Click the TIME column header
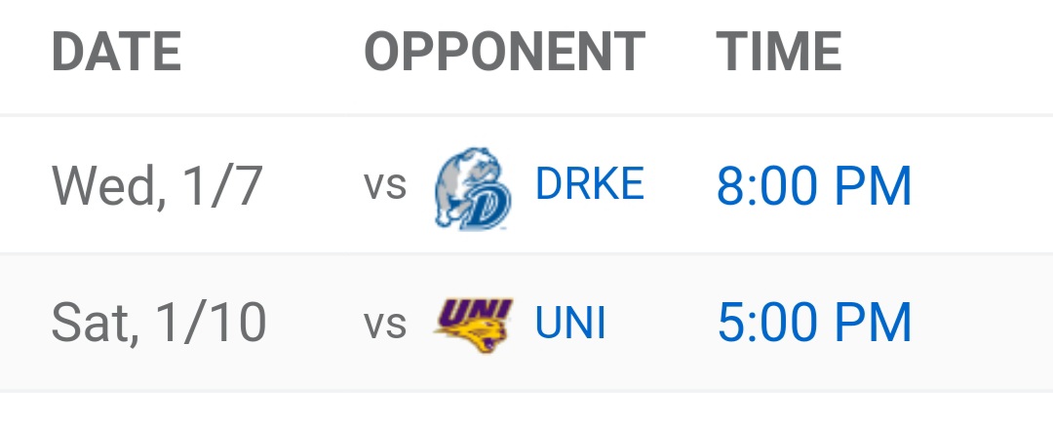1053x423 pixels. click(x=779, y=52)
